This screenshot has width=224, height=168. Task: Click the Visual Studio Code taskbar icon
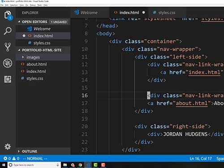click(x=88, y=165)
